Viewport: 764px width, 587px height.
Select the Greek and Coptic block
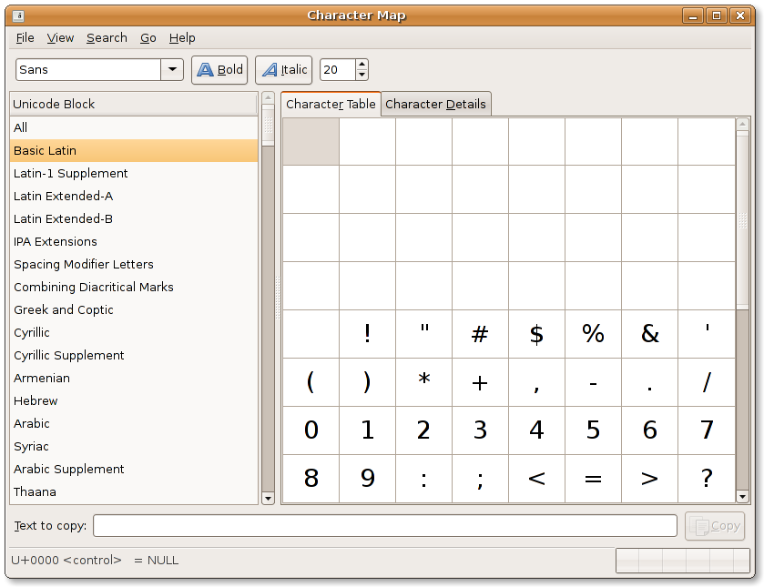coord(64,309)
